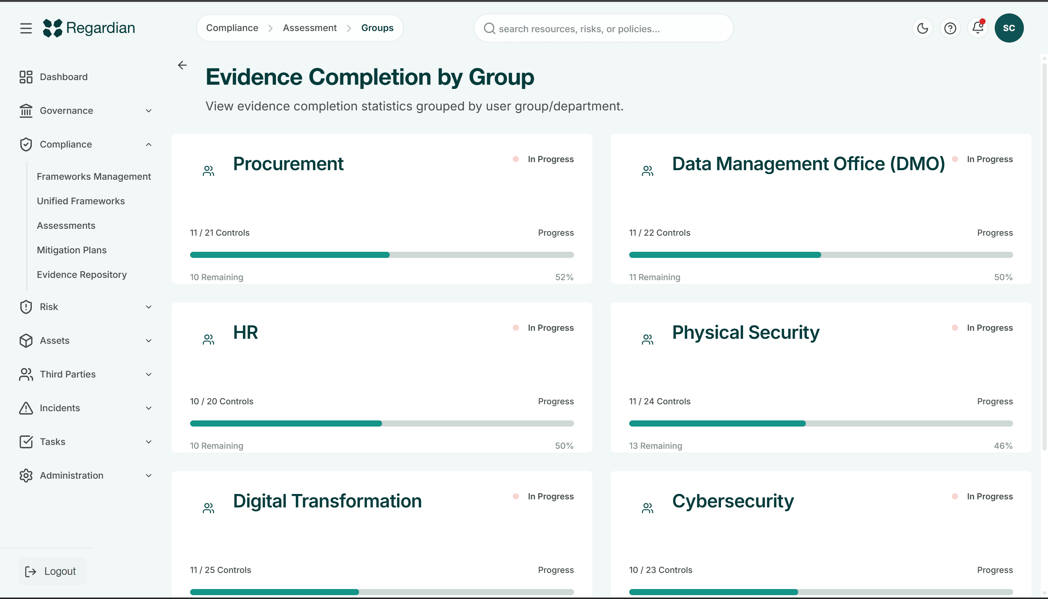Click the Physical Security progress bar

click(820, 423)
